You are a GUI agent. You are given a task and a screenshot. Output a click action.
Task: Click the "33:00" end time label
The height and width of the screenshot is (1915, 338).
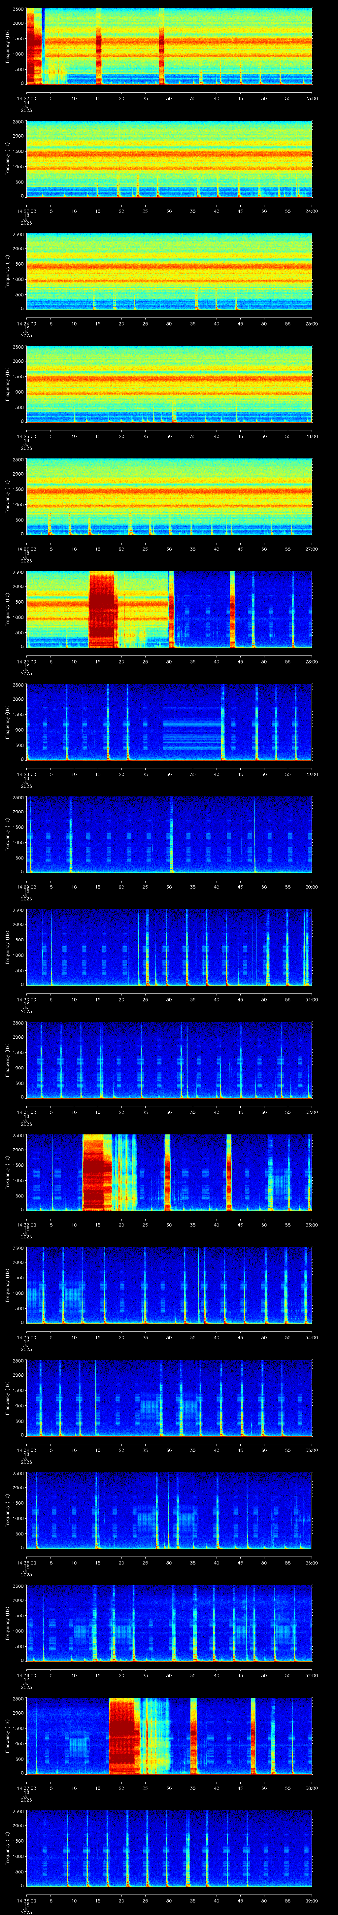[x=312, y=1225]
